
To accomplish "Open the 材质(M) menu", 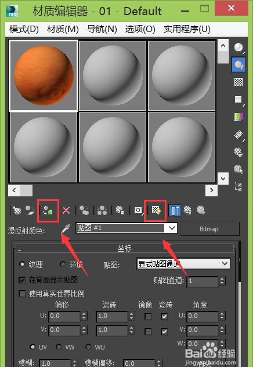I will (x=63, y=29).
